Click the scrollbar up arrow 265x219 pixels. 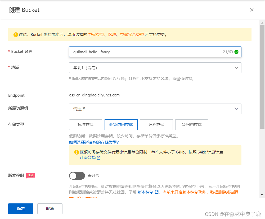(262, 23)
